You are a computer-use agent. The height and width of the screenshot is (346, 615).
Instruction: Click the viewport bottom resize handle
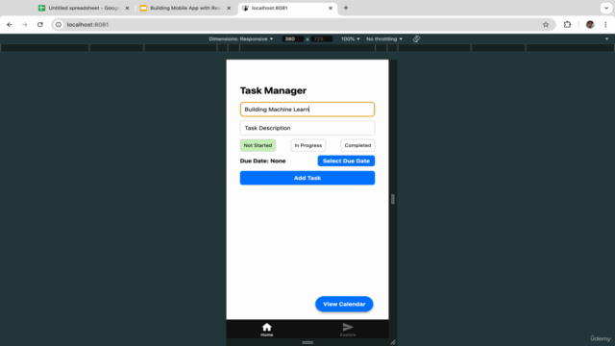pos(307,342)
